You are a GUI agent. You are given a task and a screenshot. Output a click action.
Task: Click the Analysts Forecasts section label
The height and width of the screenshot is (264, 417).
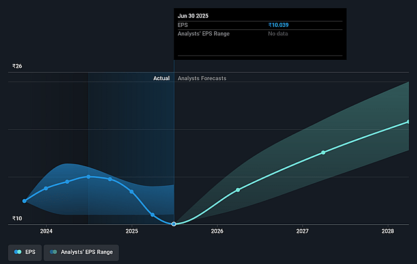(202, 78)
